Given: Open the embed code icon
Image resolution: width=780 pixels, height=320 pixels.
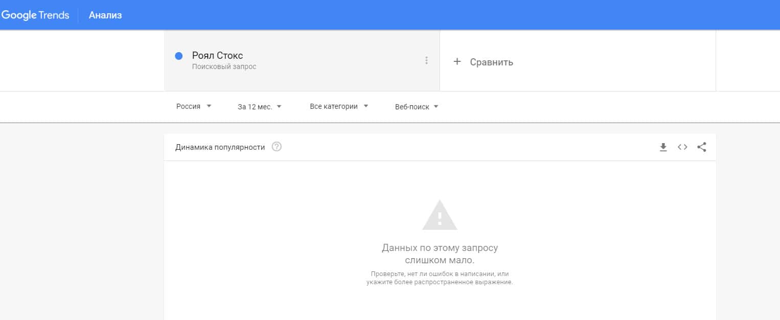Looking at the screenshot, I should 682,147.
